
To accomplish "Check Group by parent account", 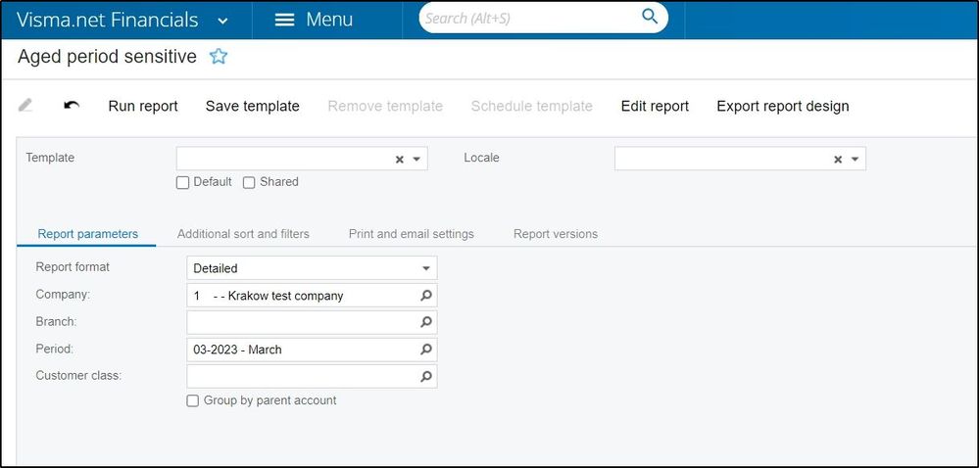I will click(x=192, y=400).
